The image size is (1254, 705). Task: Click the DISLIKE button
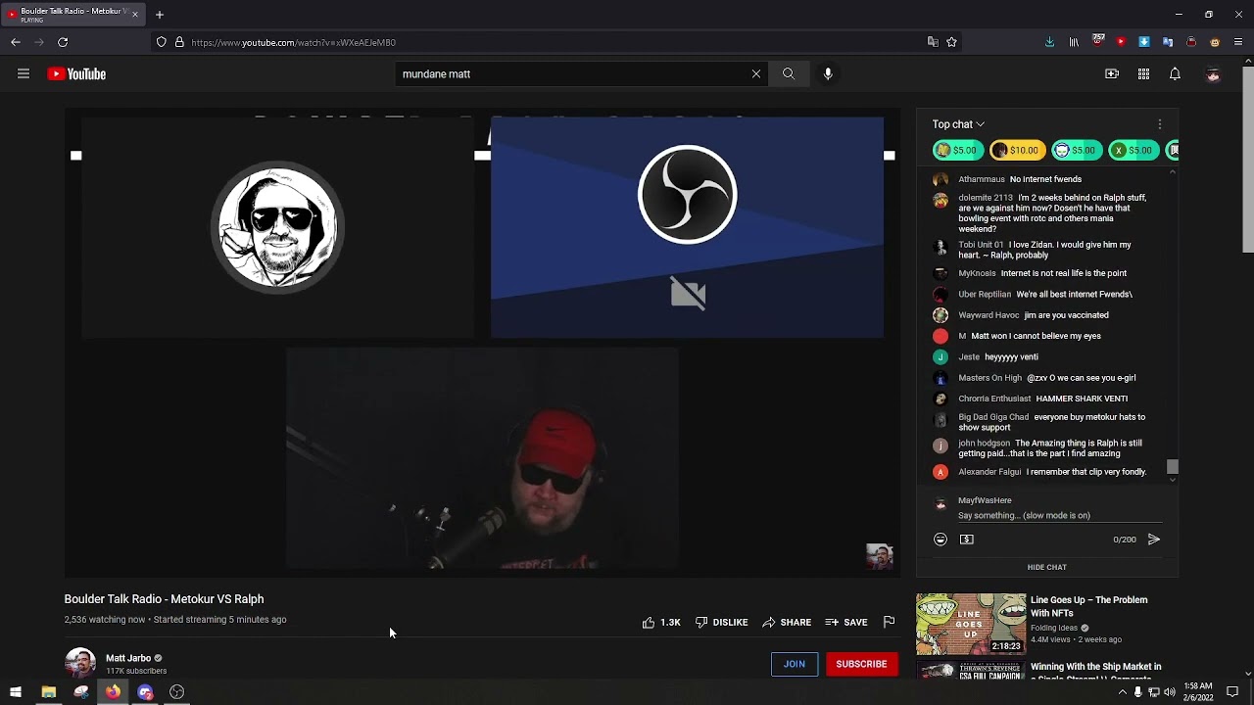722,622
